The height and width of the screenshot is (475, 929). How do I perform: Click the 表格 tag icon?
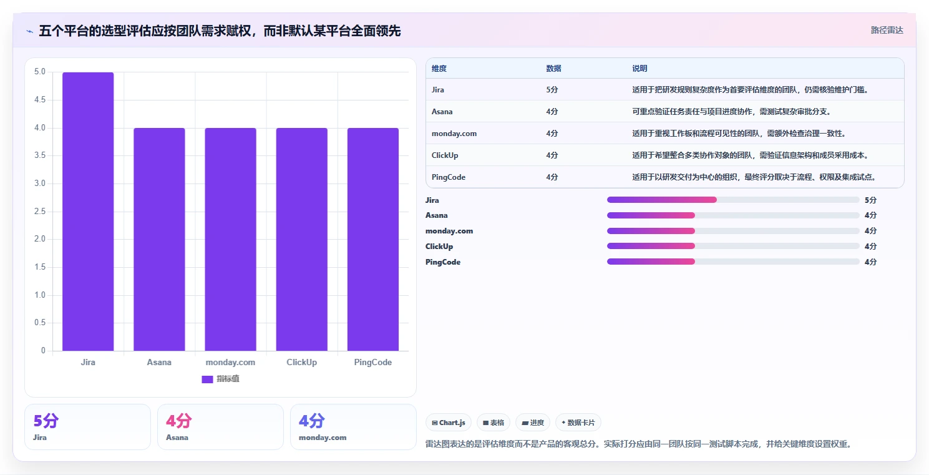pos(485,423)
